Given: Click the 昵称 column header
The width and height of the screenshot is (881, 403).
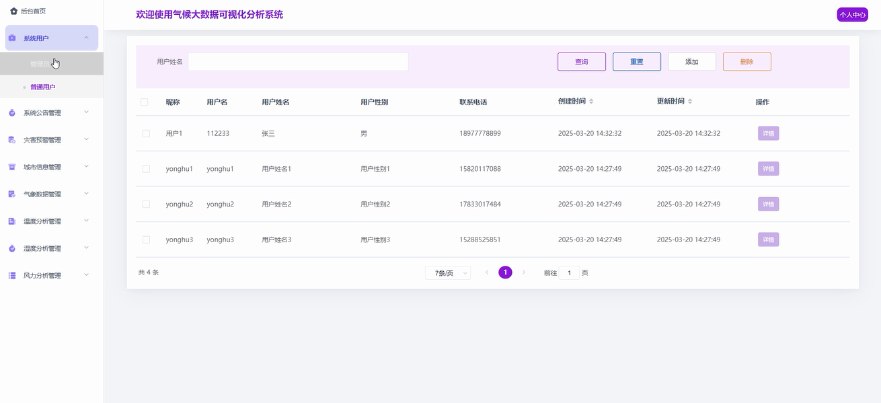Looking at the screenshot, I should click(x=173, y=102).
